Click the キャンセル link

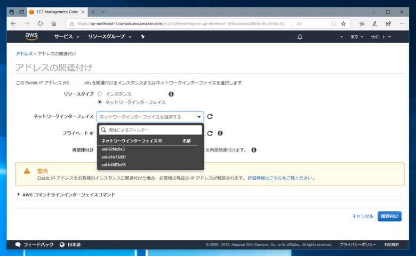click(363, 216)
